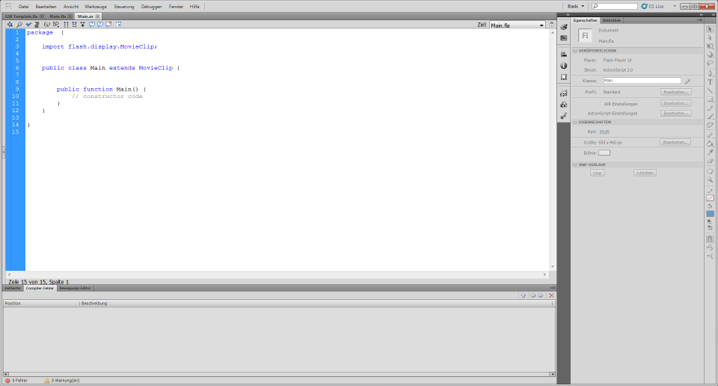Click Bearbeiten button next to Größe
The height and width of the screenshot is (386, 718).
675,141
